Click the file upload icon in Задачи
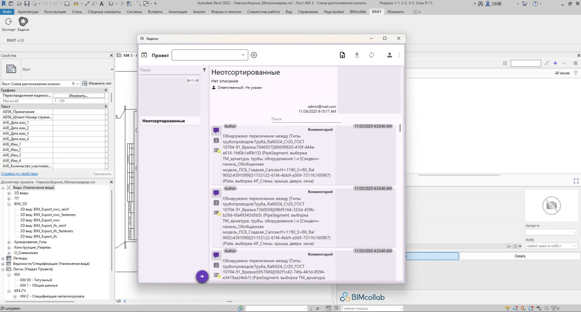This screenshot has width=581, height=312. (342, 55)
